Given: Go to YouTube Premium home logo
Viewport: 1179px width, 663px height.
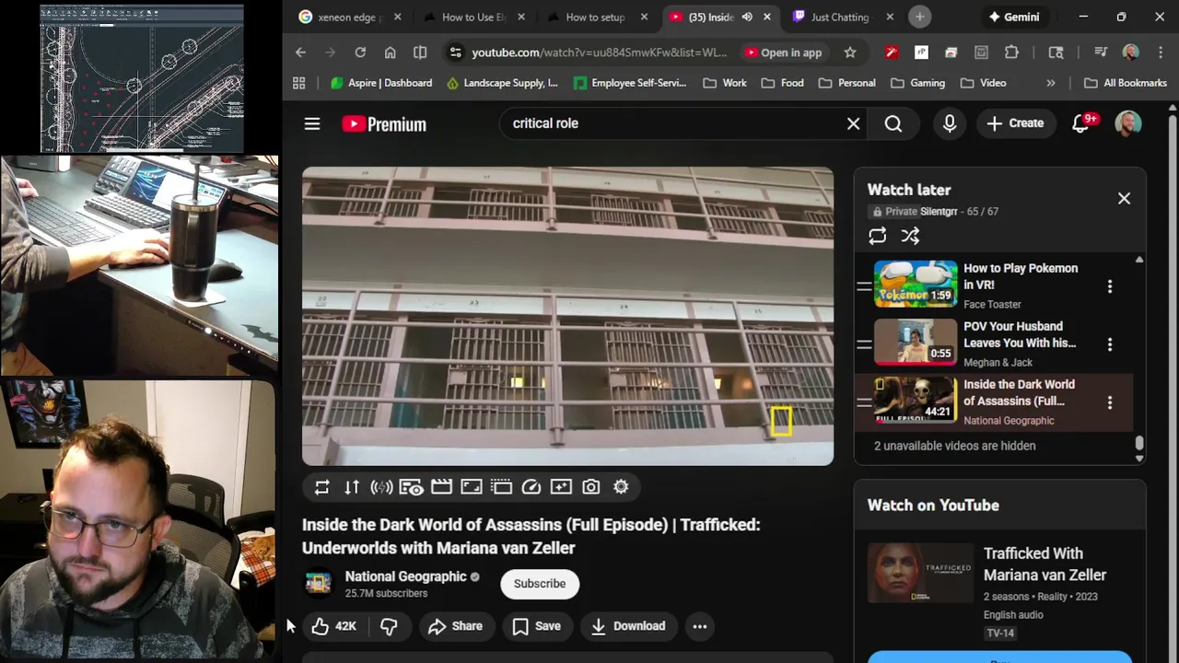Looking at the screenshot, I should (x=384, y=123).
